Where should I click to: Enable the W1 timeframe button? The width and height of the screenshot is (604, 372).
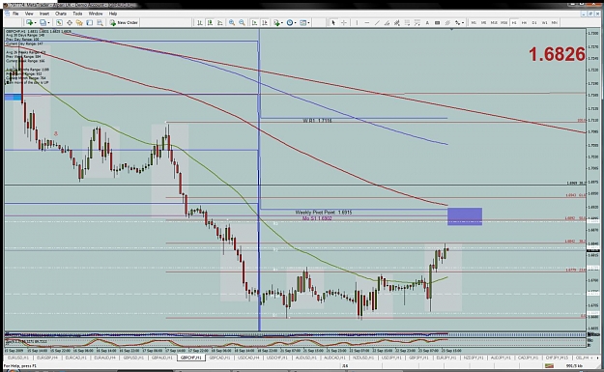point(544,23)
